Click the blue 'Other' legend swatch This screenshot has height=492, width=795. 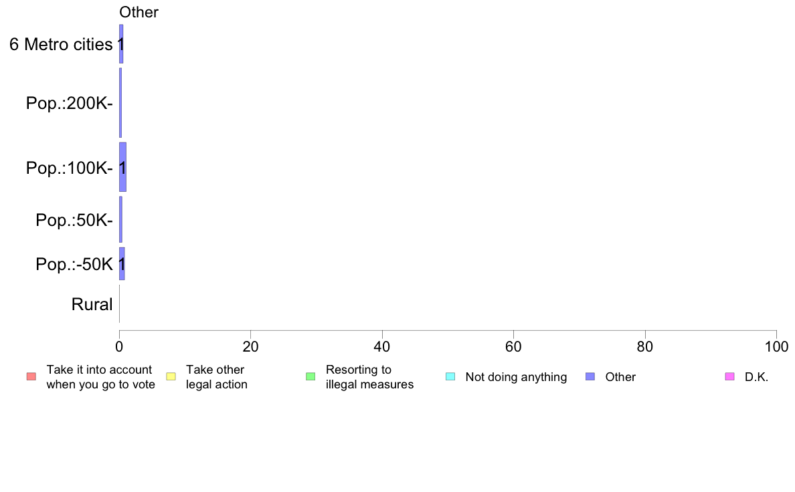point(590,376)
